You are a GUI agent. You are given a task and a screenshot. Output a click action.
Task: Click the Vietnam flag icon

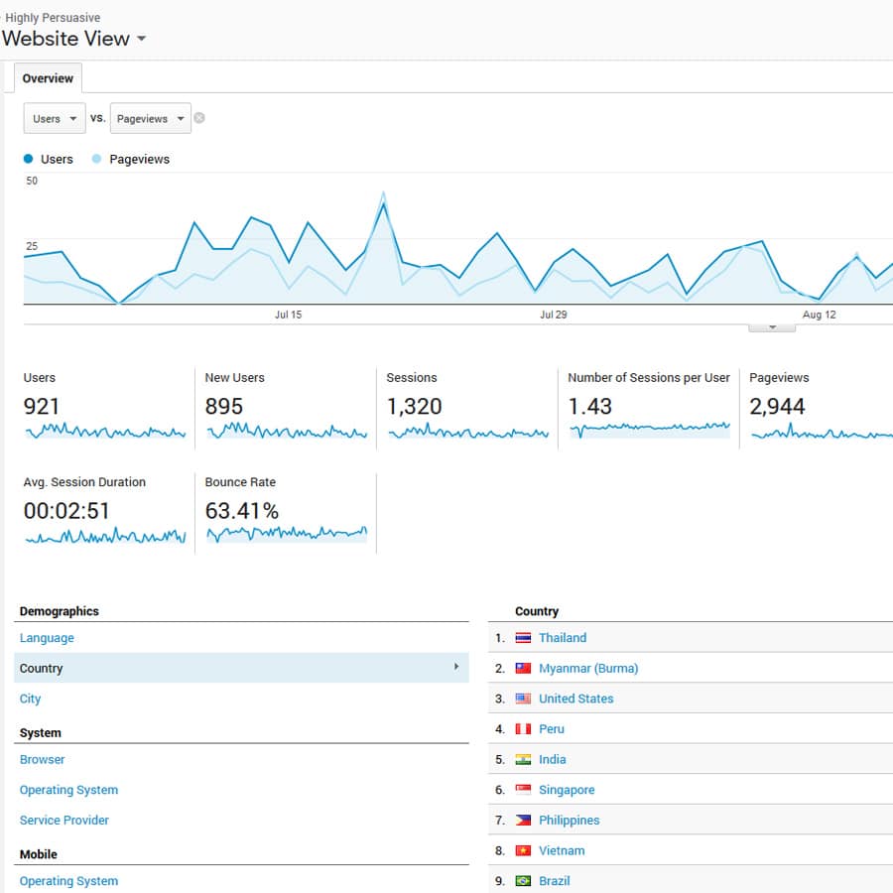coord(523,850)
